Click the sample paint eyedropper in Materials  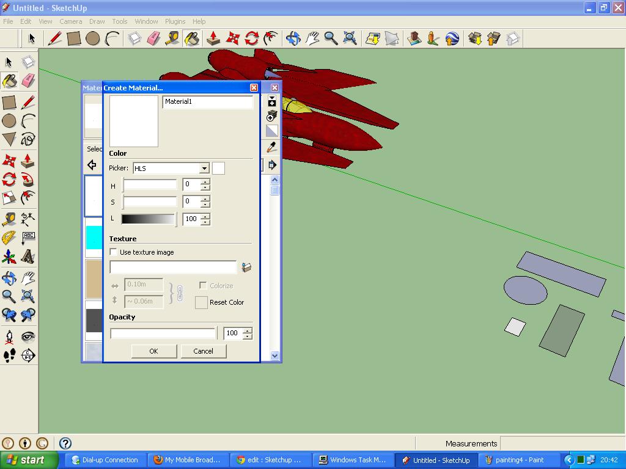coord(272,147)
